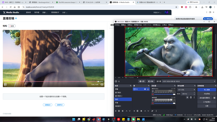Click the 停止直播 button
Image resolution: width=217 pixels, height=122 pixels.
point(207,90)
